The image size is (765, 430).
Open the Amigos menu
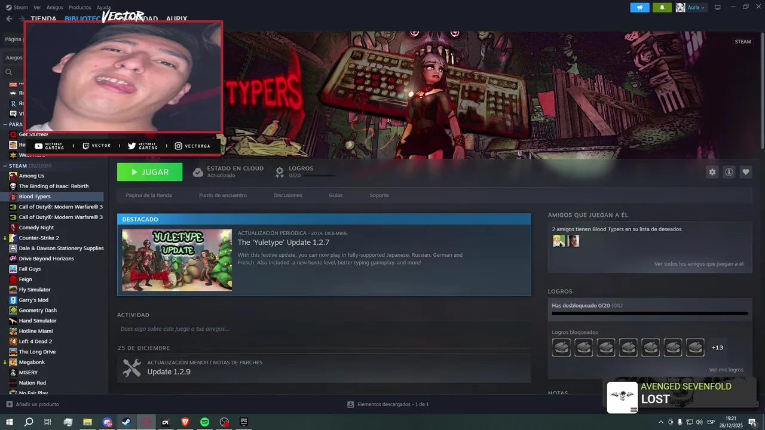pos(55,7)
